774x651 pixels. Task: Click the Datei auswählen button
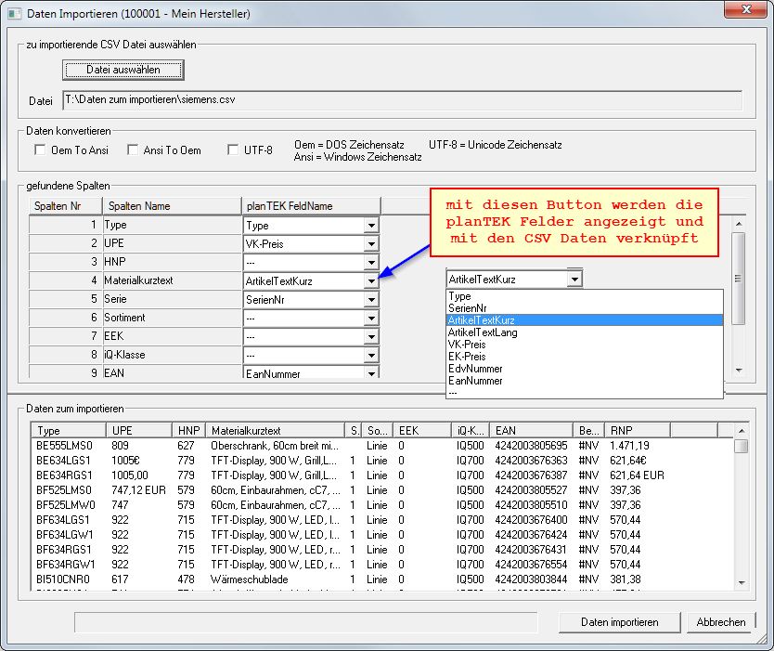(123, 70)
